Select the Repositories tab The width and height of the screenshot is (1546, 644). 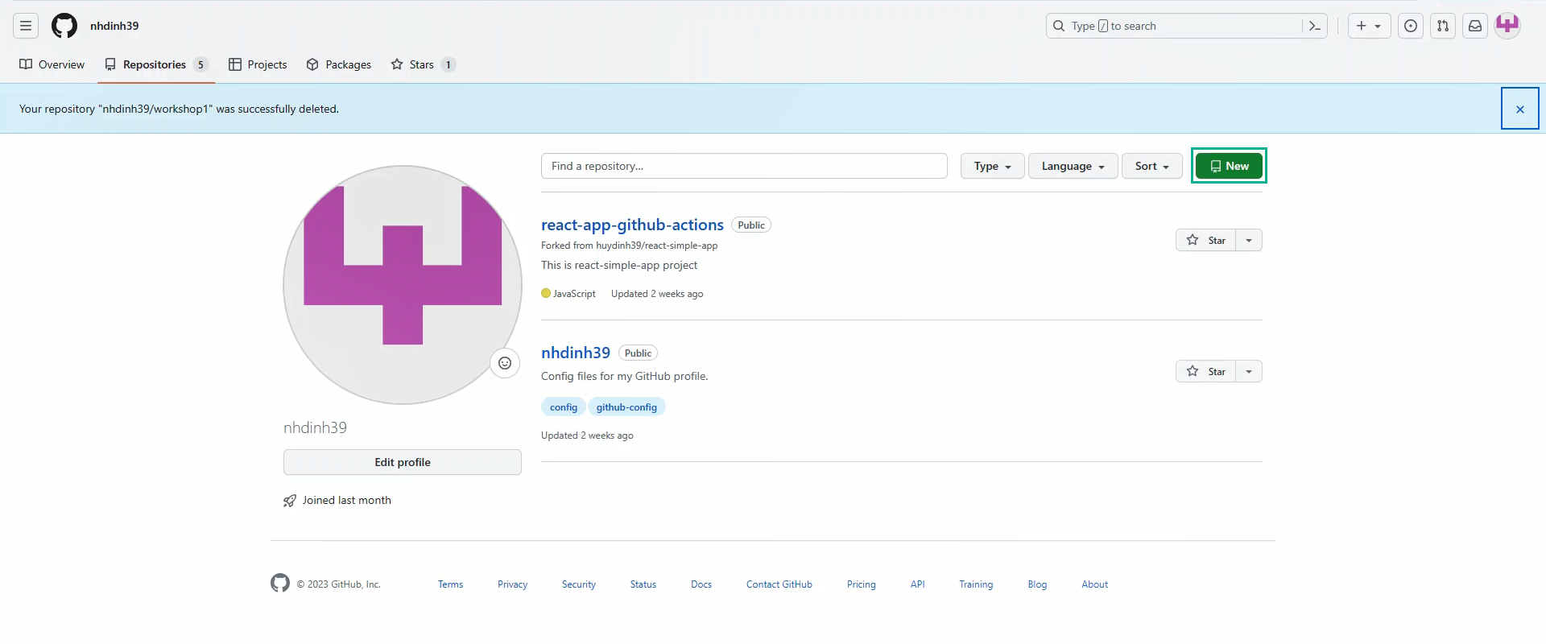point(156,64)
